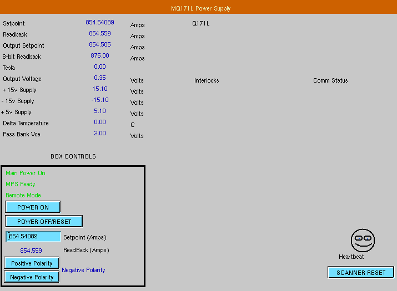Click the Setpoint (Amps) input field
The width and height of the screenshot is (397, 291).
(x=33, y=236)
